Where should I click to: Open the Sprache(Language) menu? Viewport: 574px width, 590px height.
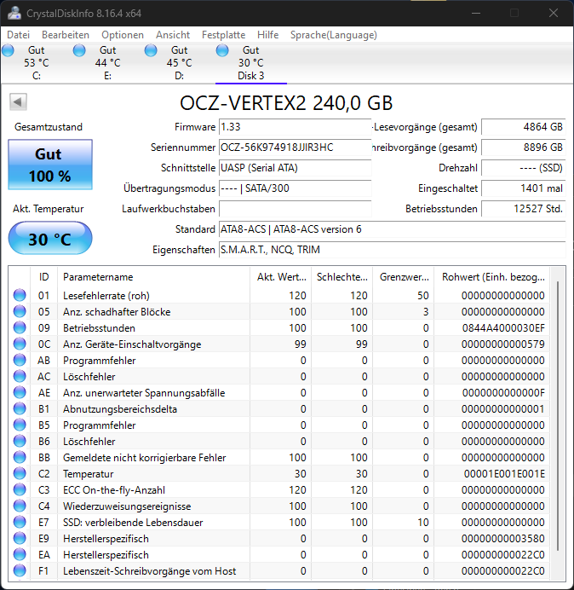click(334, 35)
